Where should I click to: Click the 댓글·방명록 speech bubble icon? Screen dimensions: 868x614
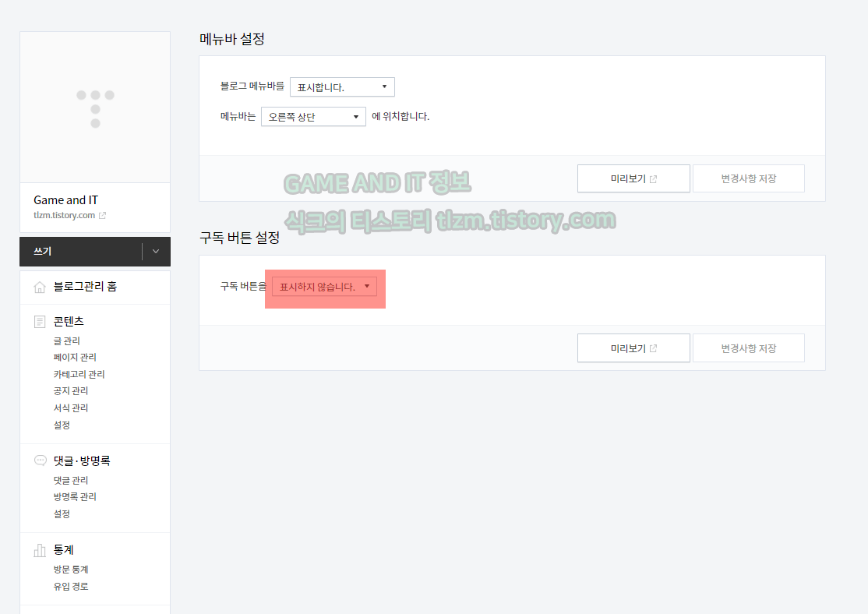[x=41, y=460]
